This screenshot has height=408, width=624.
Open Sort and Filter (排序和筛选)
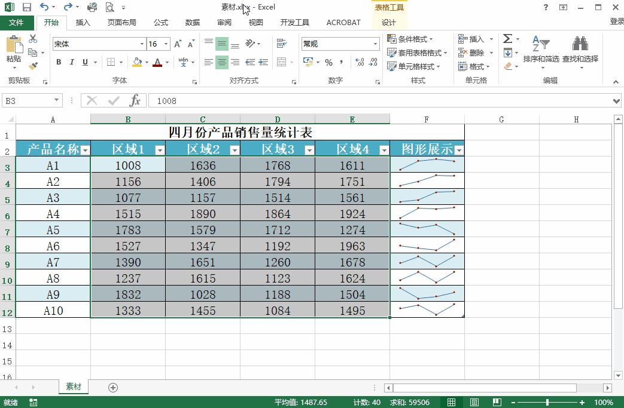(x=541, y=51)
